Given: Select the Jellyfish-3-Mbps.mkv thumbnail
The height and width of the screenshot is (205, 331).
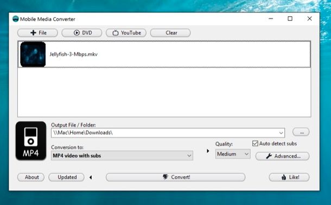Looking at the screenshot, I should (x=33, y=54).
